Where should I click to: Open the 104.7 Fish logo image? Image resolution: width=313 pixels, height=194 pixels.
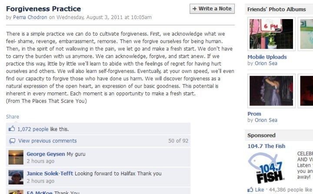pos(266,168)
